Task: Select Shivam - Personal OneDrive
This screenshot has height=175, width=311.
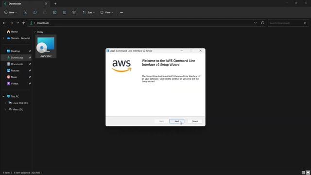Action: (18, 38)
